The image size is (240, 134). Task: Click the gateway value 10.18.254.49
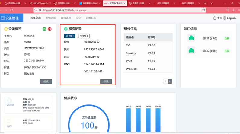[92, 57]
